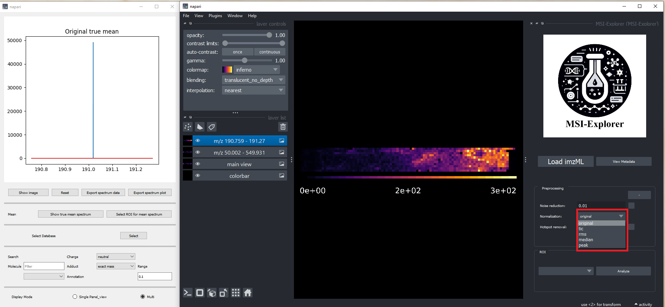Click the Molecule filter input field
Image resolution: width=665 pixels, height=307 pixels.
(x=44, y=266)
